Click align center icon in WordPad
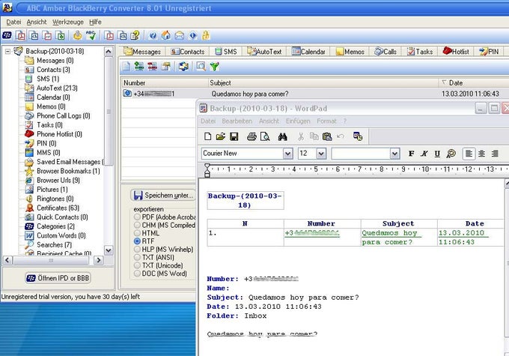Image resolution: width=509 pixels, height=356 pixels. point(482,154)
